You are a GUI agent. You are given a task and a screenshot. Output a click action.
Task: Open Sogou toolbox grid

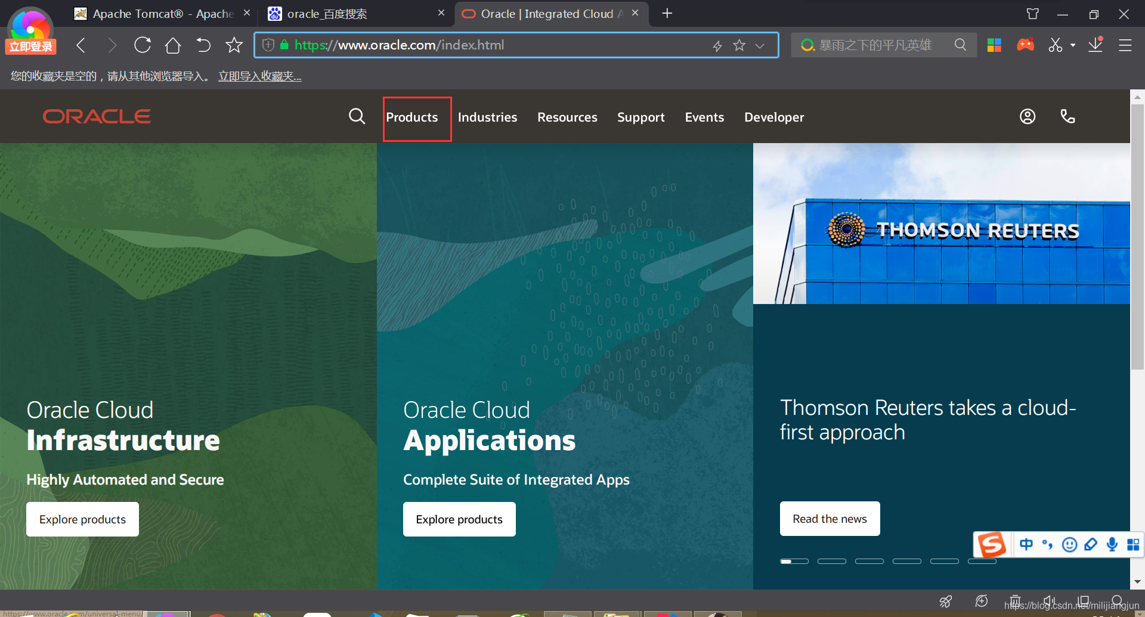pyautogui.click(x=1133, y=544)
